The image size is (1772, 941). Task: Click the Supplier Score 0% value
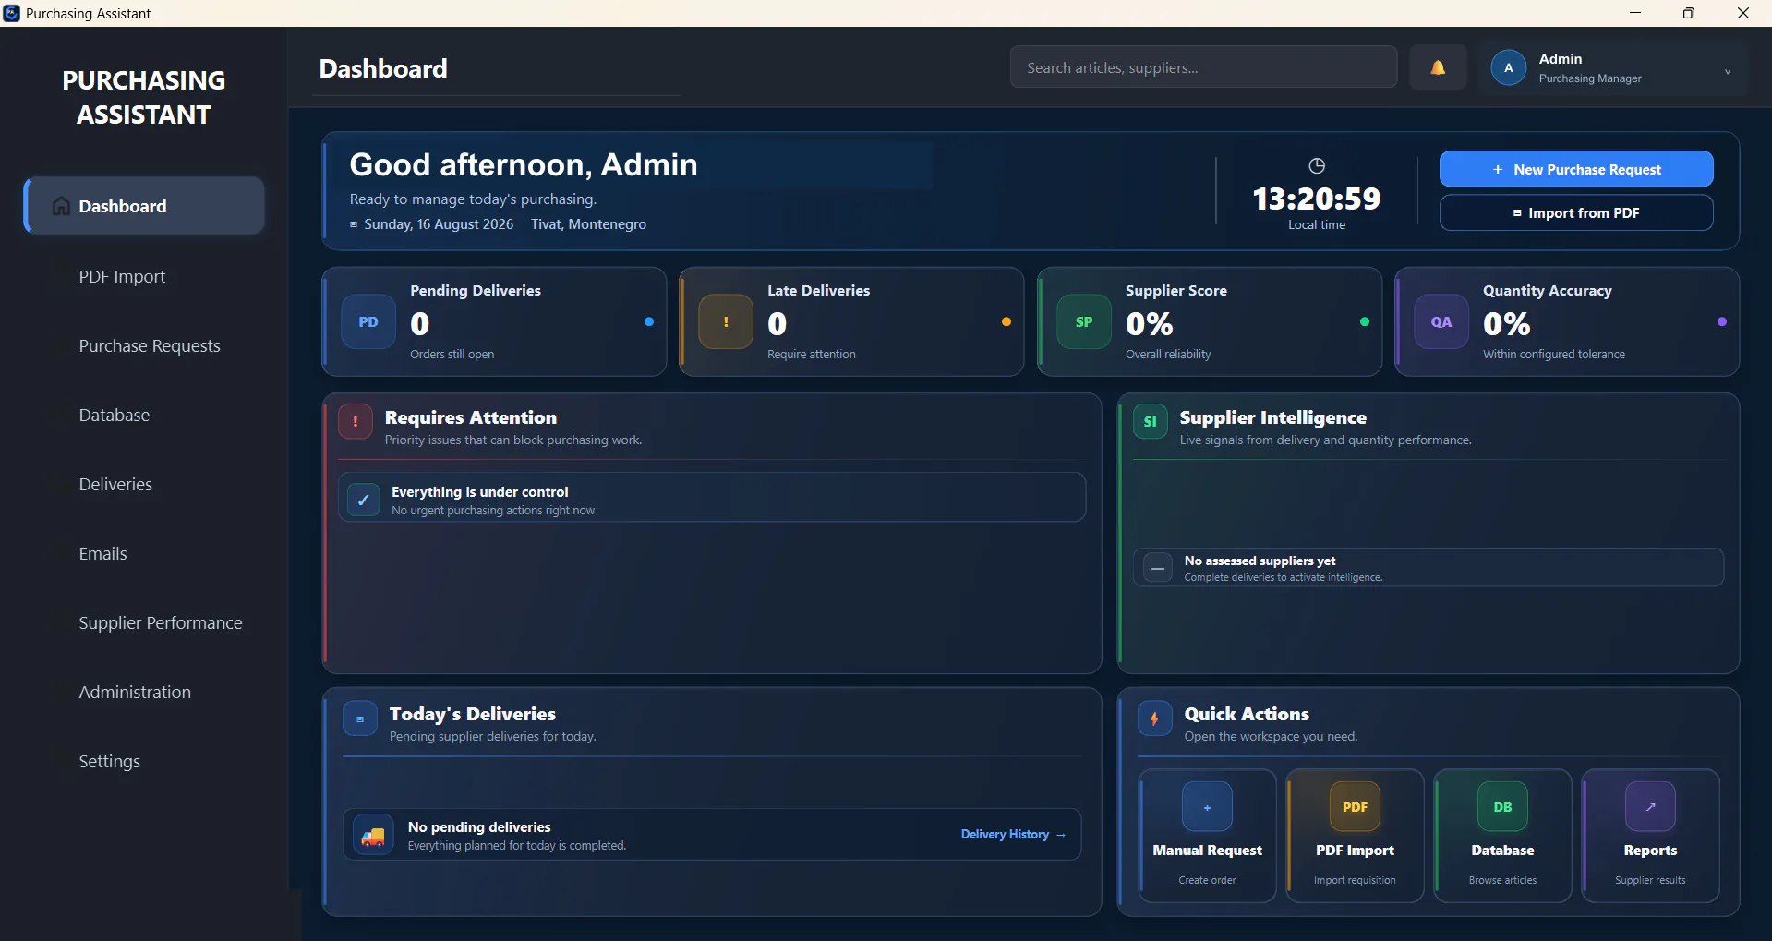[x=1149, y=324]
